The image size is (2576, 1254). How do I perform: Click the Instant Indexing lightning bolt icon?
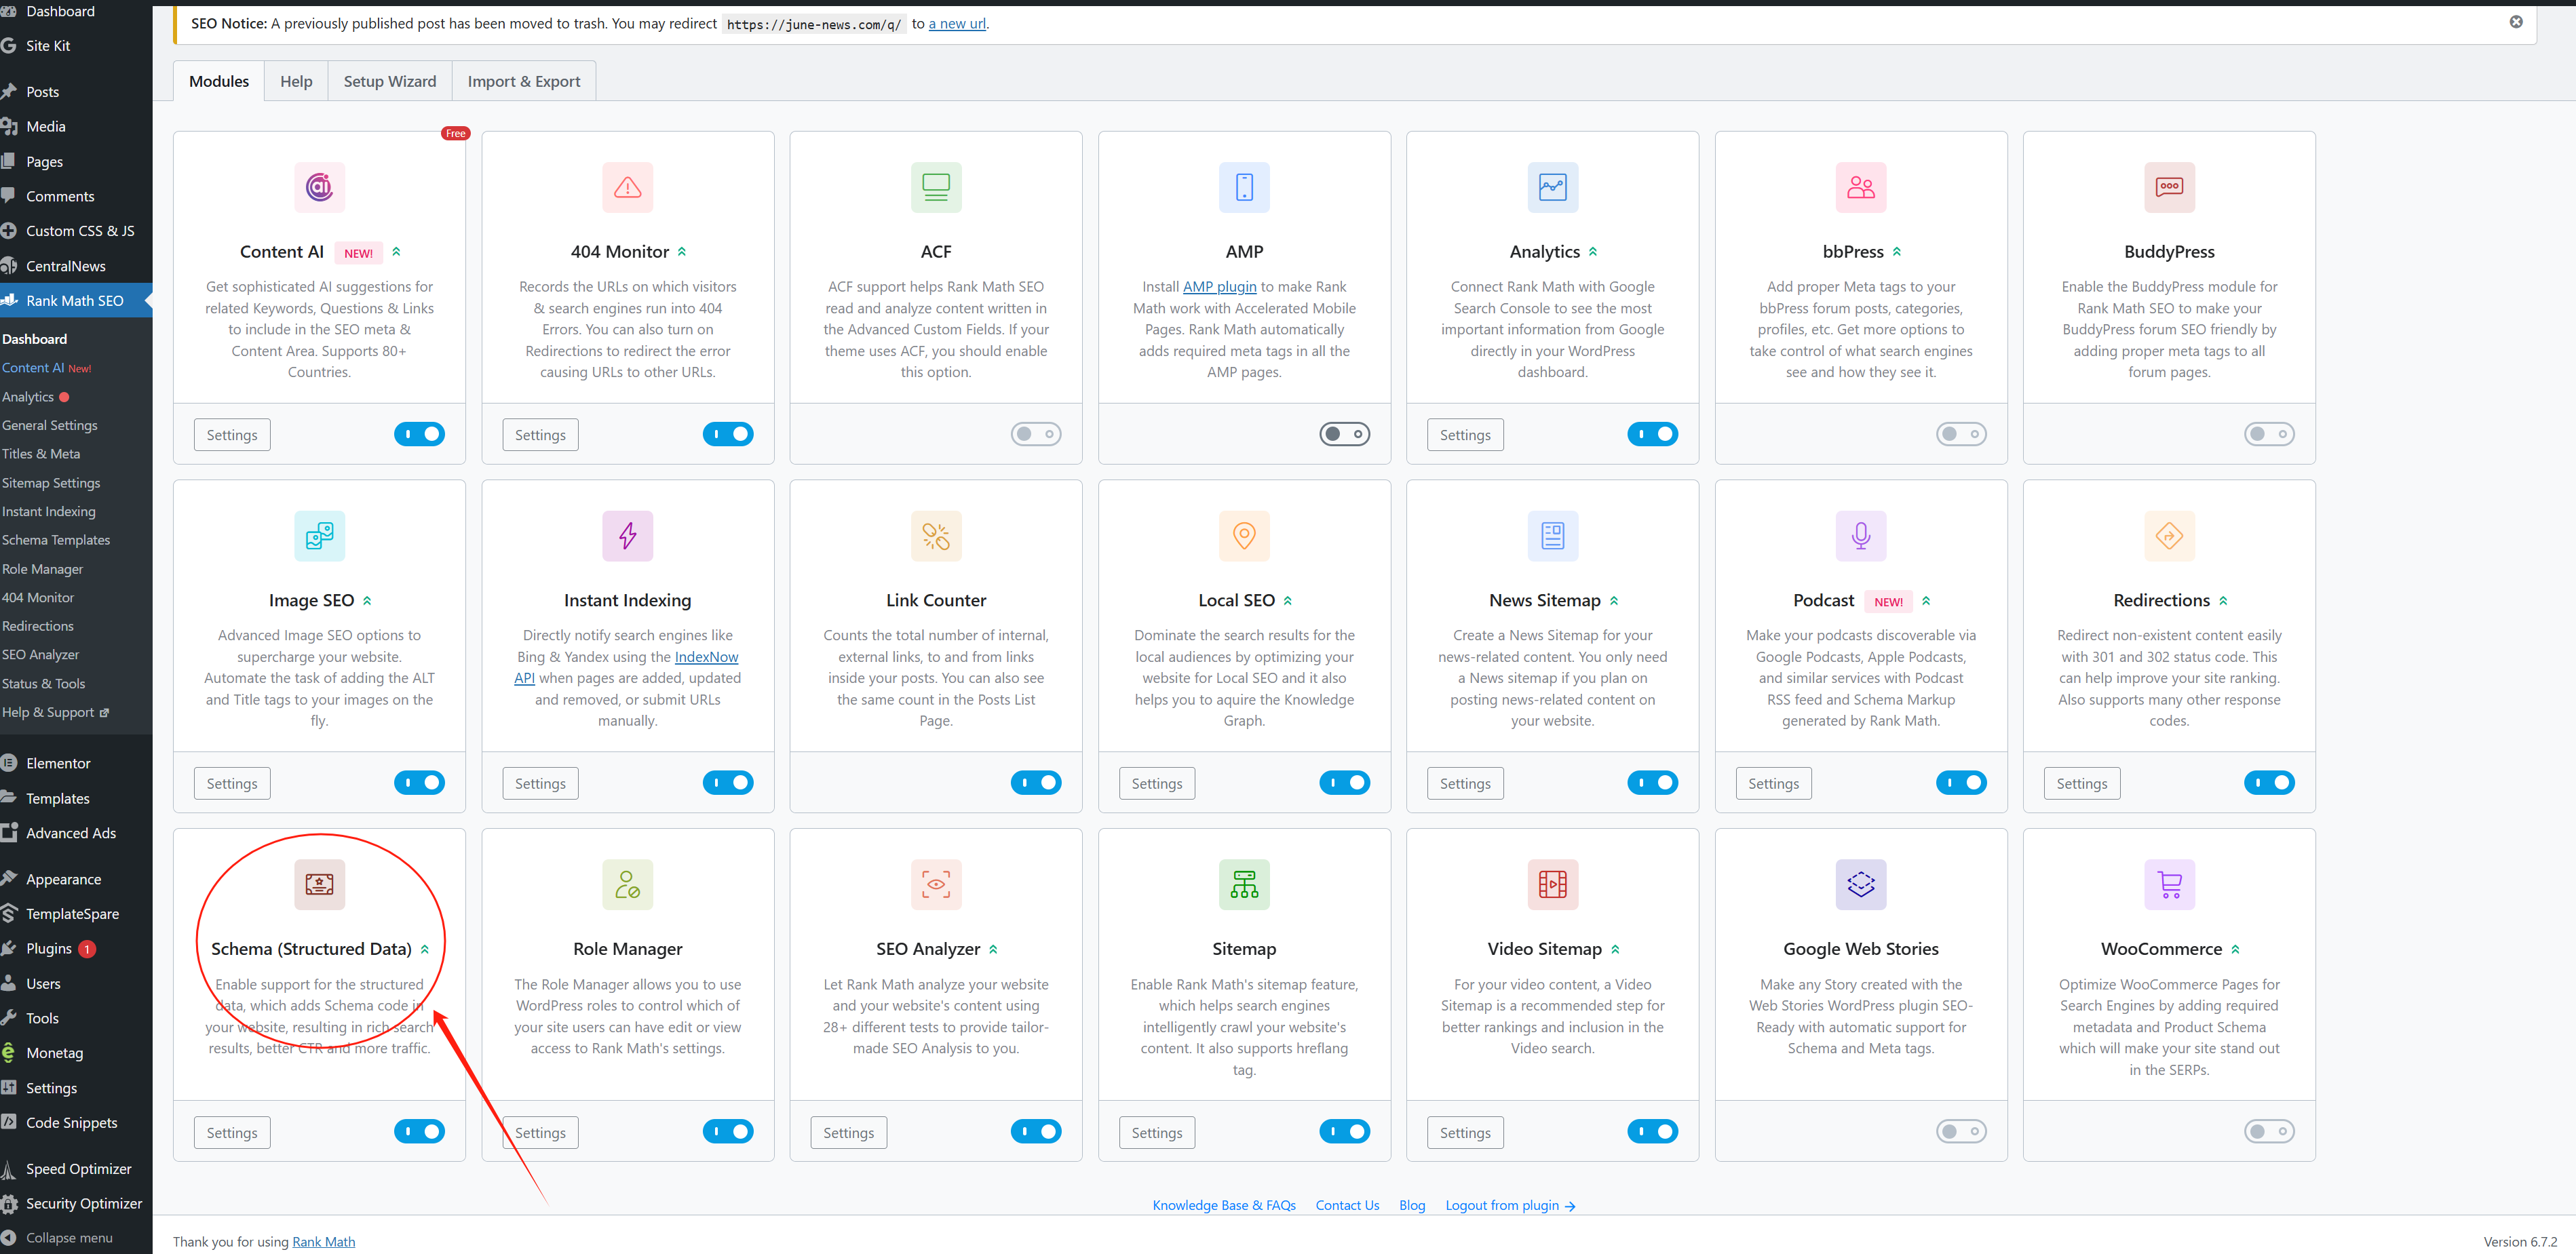point(627,536)
